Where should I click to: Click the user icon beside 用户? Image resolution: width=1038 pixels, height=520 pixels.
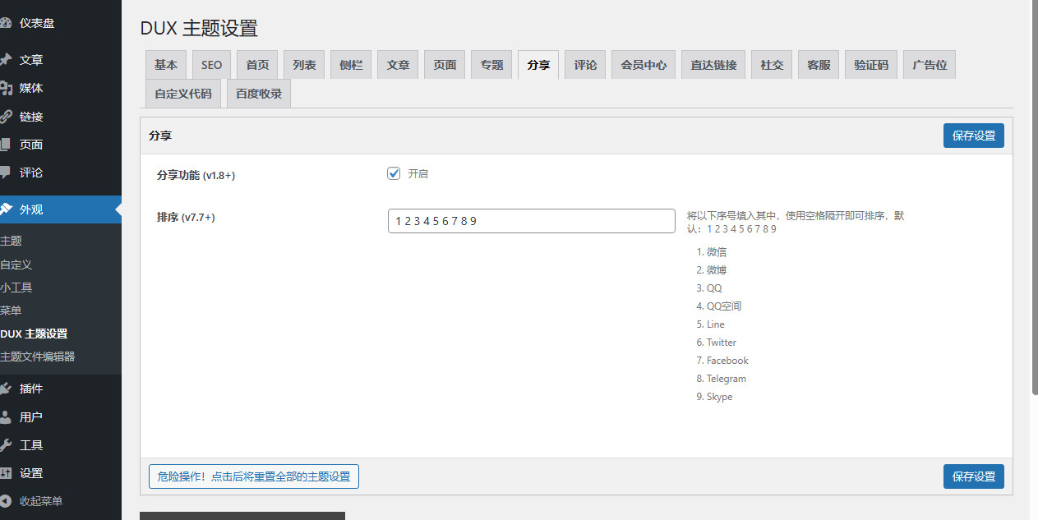(5, 416)
